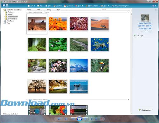Expand the Public Videos tree arrow
Screen dimensions: 159x123
(4, 19)
